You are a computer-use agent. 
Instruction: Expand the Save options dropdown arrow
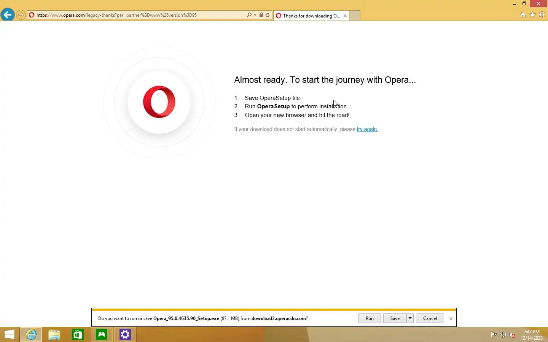410,318
